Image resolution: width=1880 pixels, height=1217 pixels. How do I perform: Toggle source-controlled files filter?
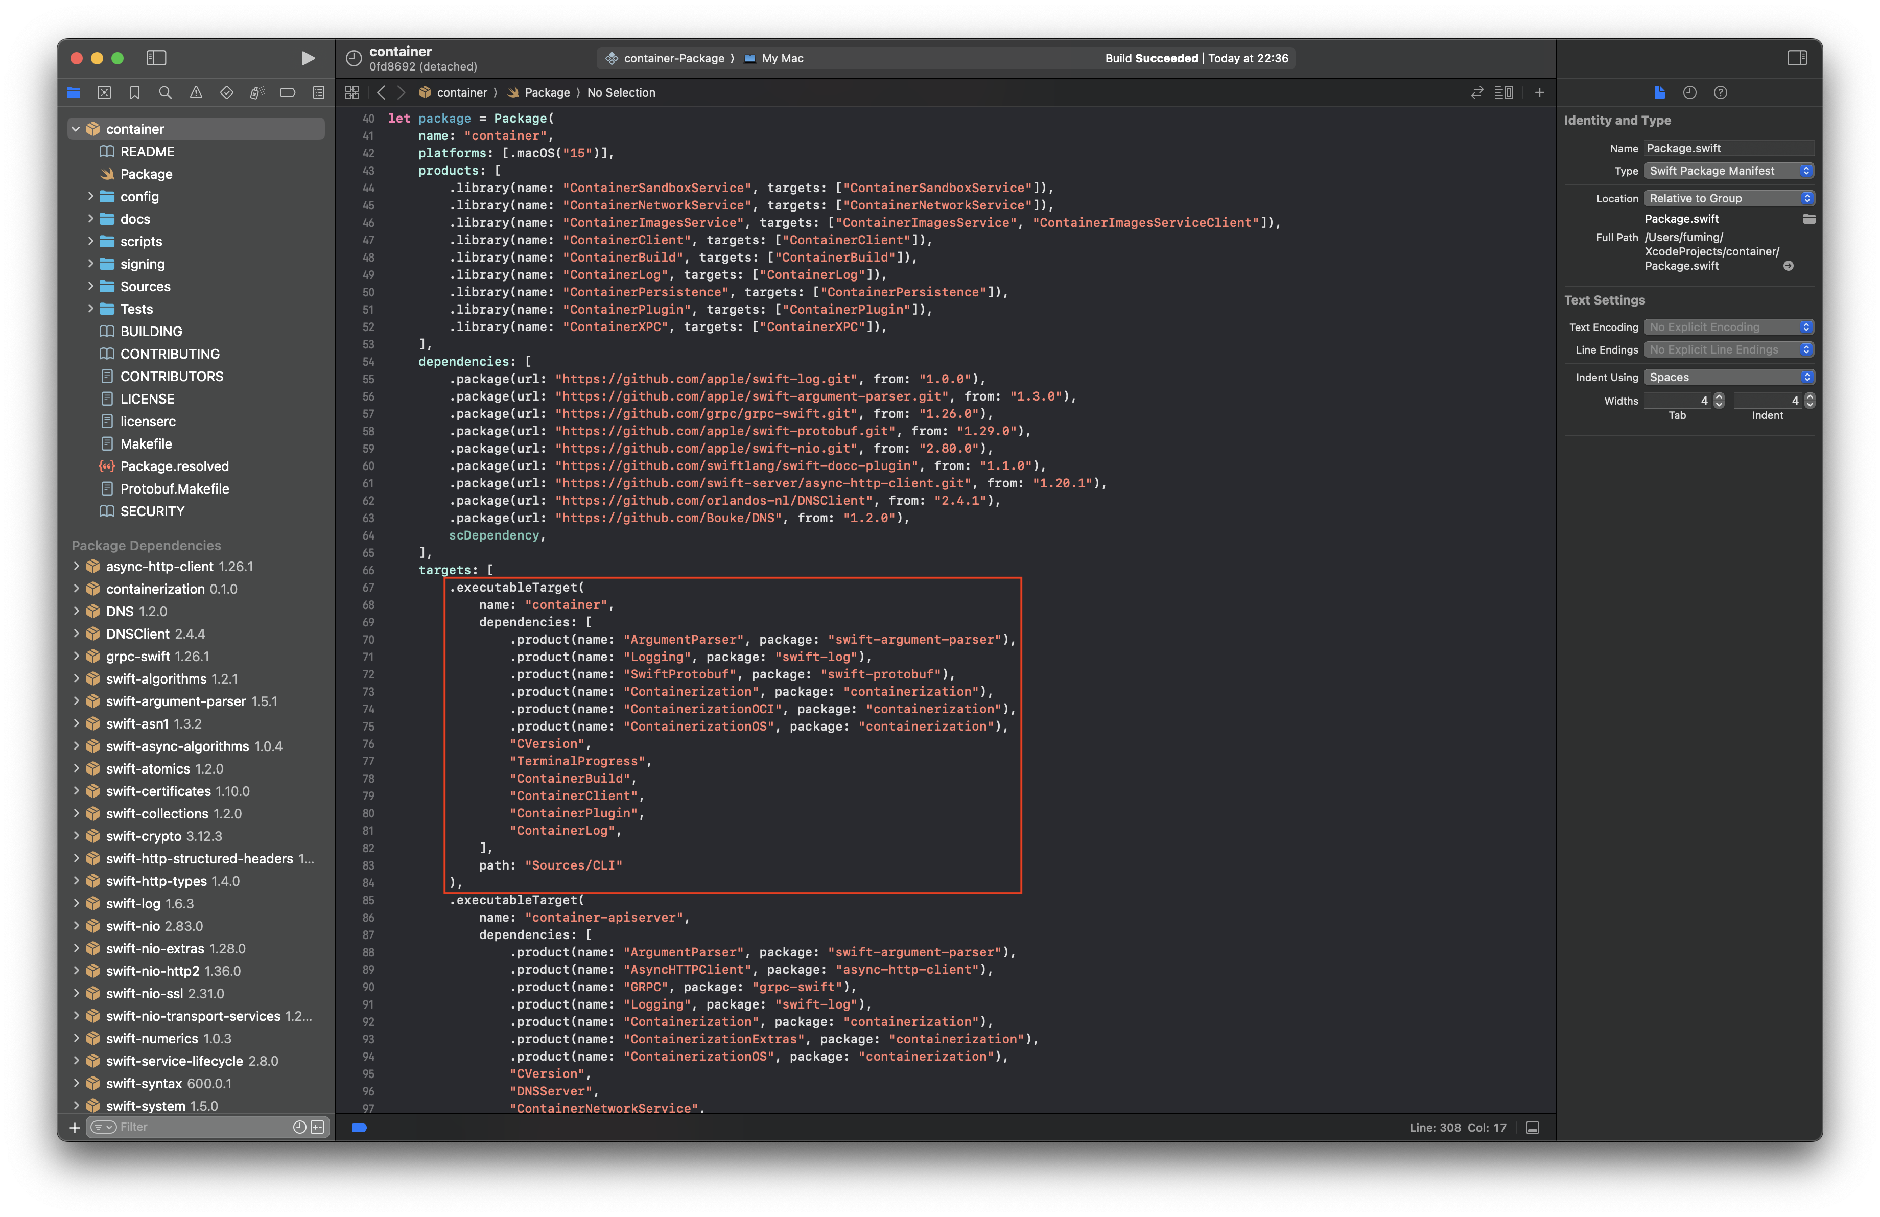(318, 1127)
